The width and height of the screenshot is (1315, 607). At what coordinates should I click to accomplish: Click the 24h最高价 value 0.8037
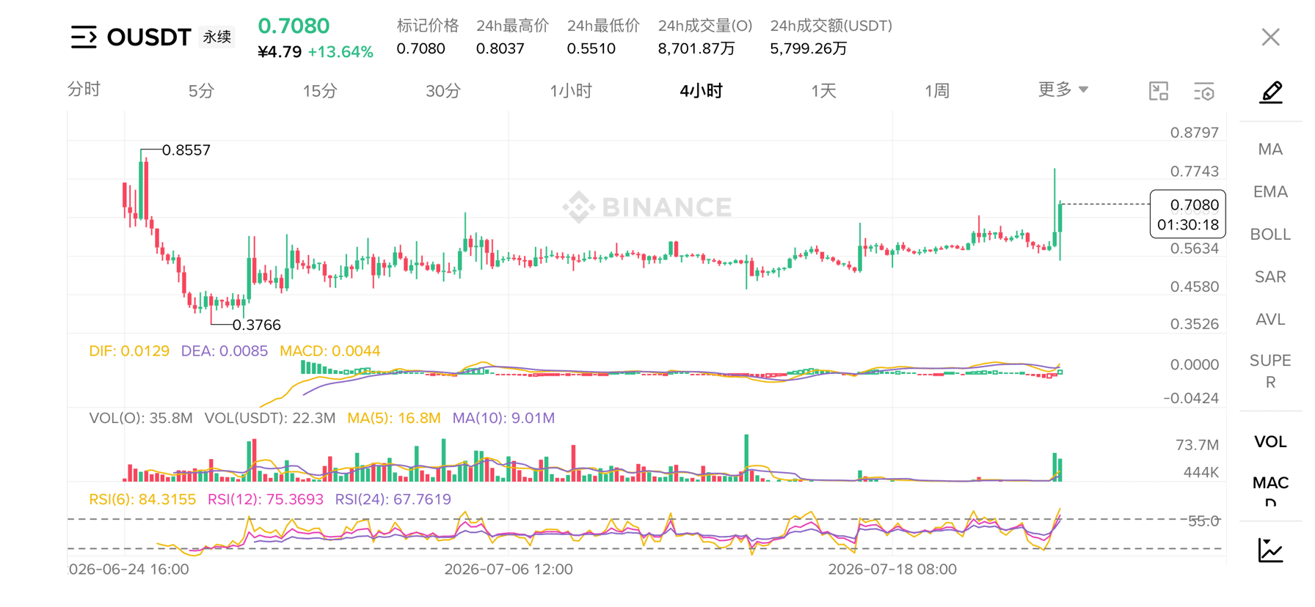[500, 48]
